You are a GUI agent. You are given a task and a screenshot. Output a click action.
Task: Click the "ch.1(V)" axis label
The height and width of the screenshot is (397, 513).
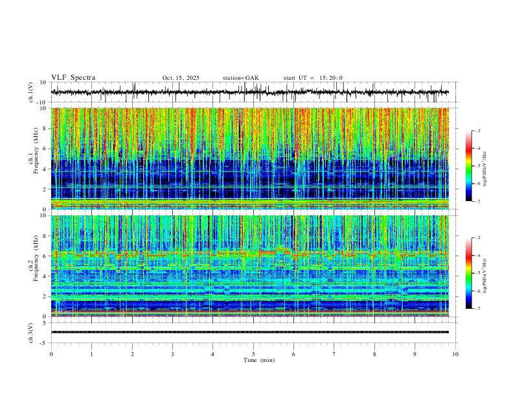tap(31, 92)
